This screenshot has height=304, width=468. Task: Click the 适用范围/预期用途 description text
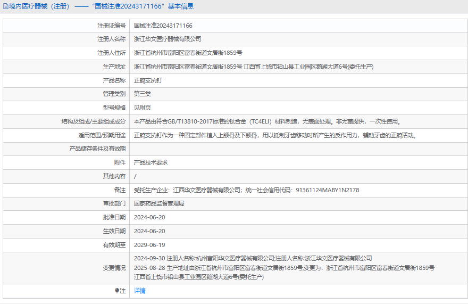pos(274,135)
